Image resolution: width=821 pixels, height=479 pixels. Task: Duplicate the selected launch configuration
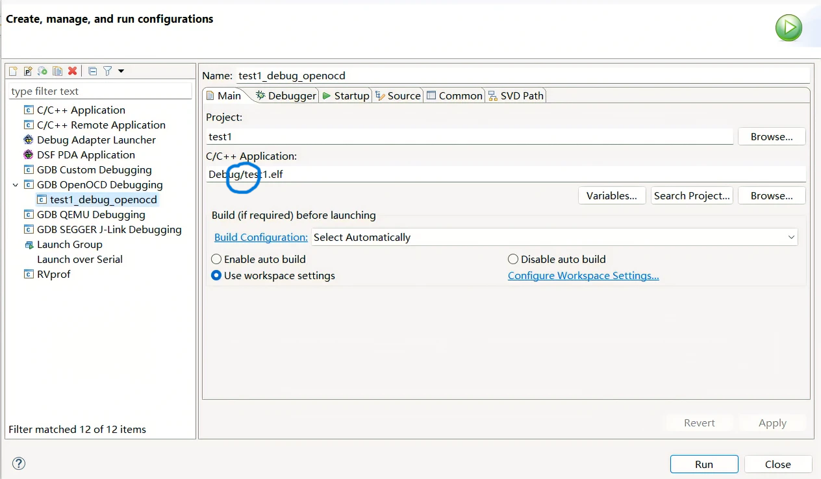click(58, 71)
